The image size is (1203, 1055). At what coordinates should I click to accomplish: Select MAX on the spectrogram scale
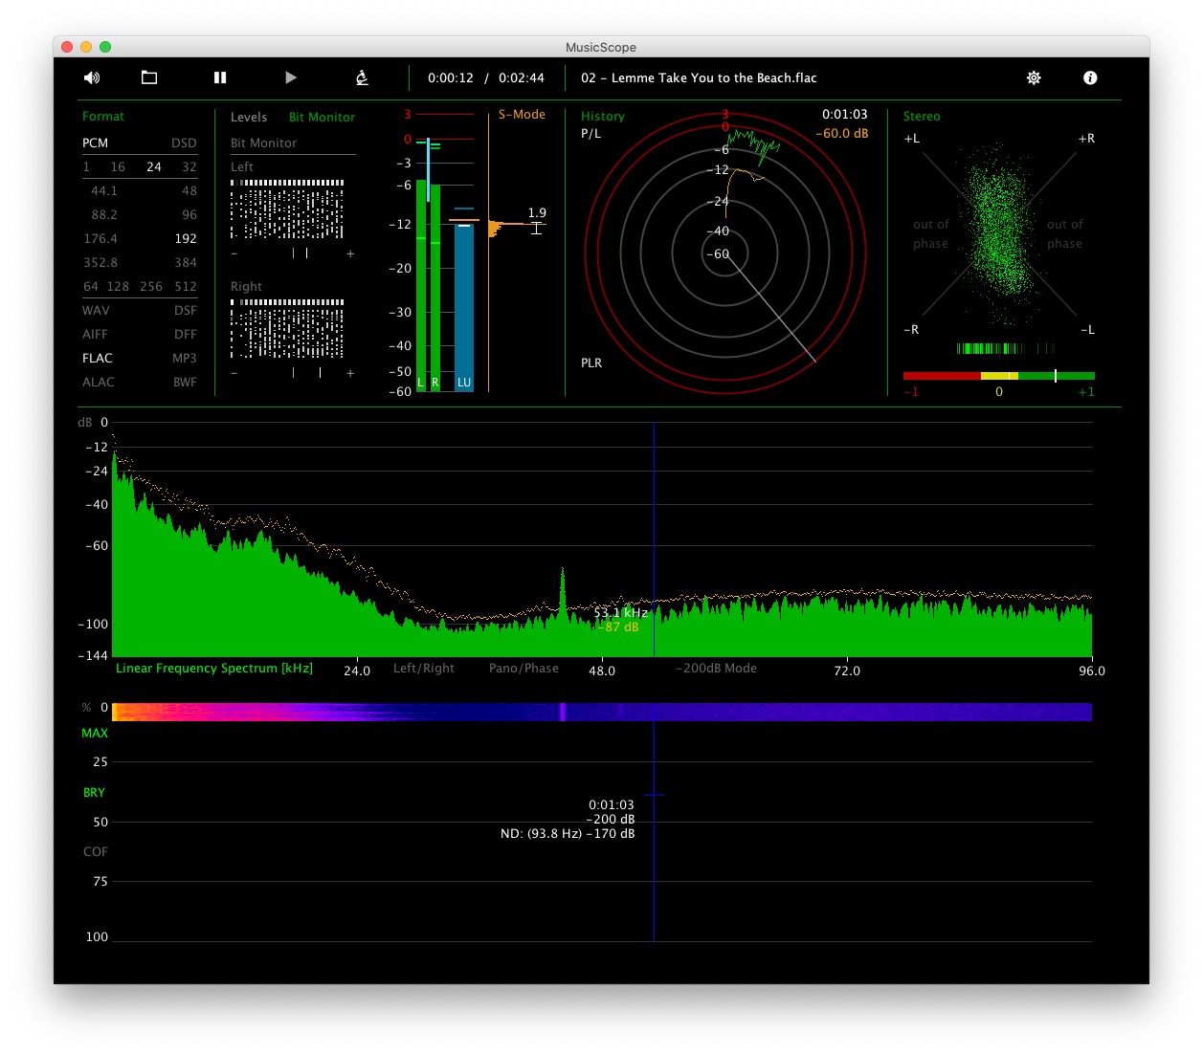click(95, 733)
